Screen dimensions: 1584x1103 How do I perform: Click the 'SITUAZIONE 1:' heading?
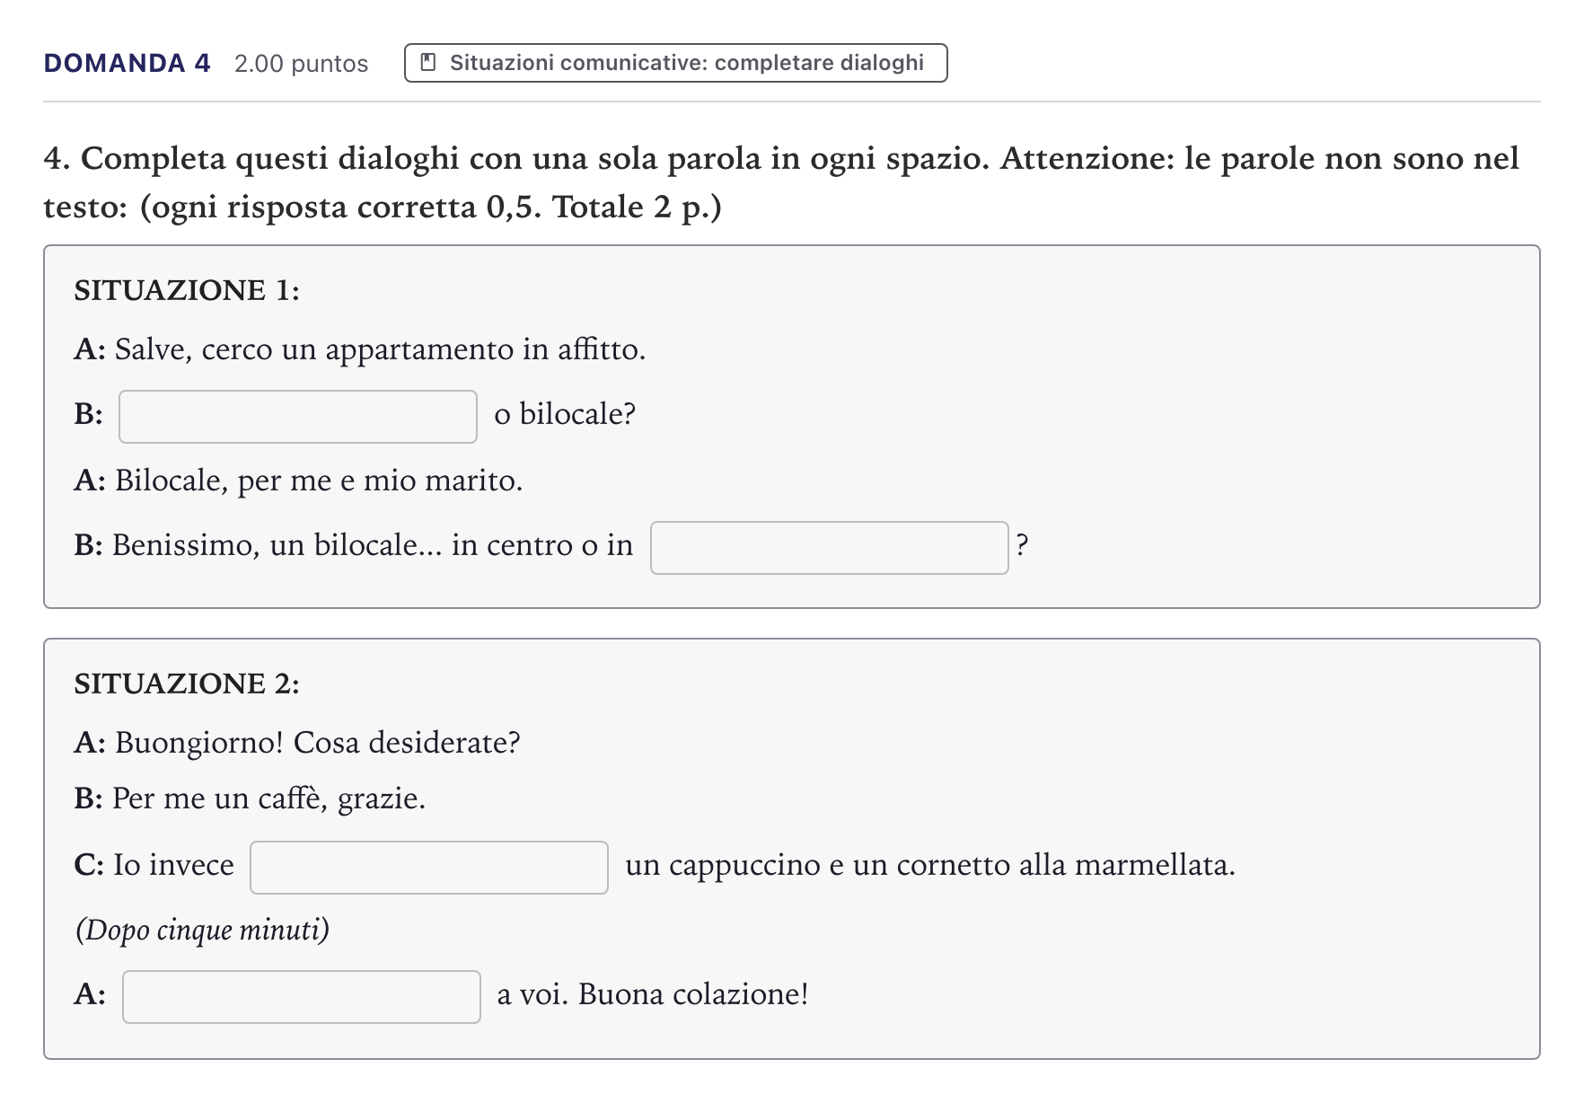point(187,290)
